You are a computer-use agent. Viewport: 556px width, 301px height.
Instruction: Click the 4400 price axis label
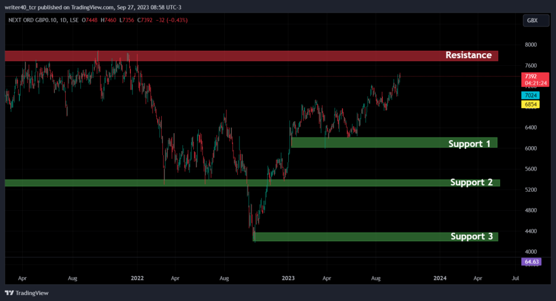[x=531, y=231]
